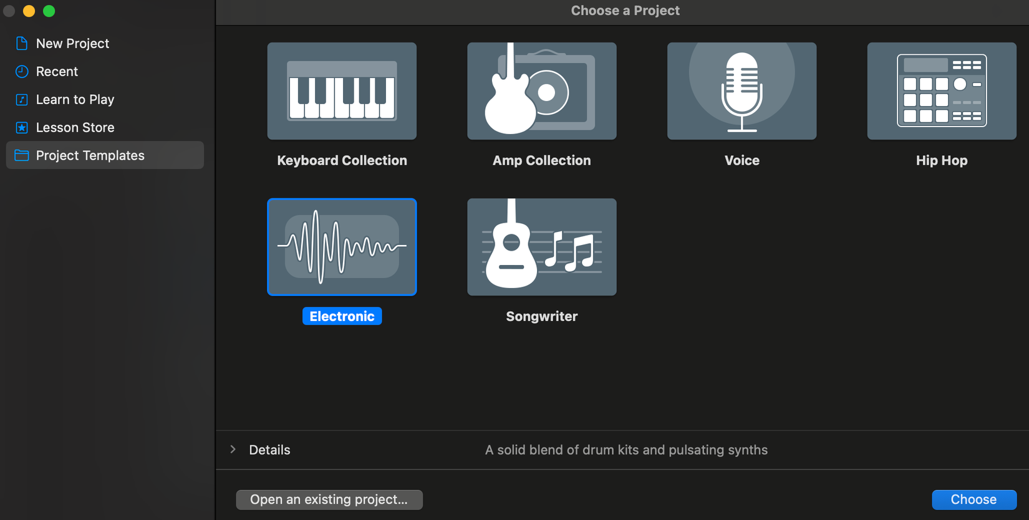1029x520 pixels.
Task: Select the Hip Hop drum machine template
Action: point(942,90)
